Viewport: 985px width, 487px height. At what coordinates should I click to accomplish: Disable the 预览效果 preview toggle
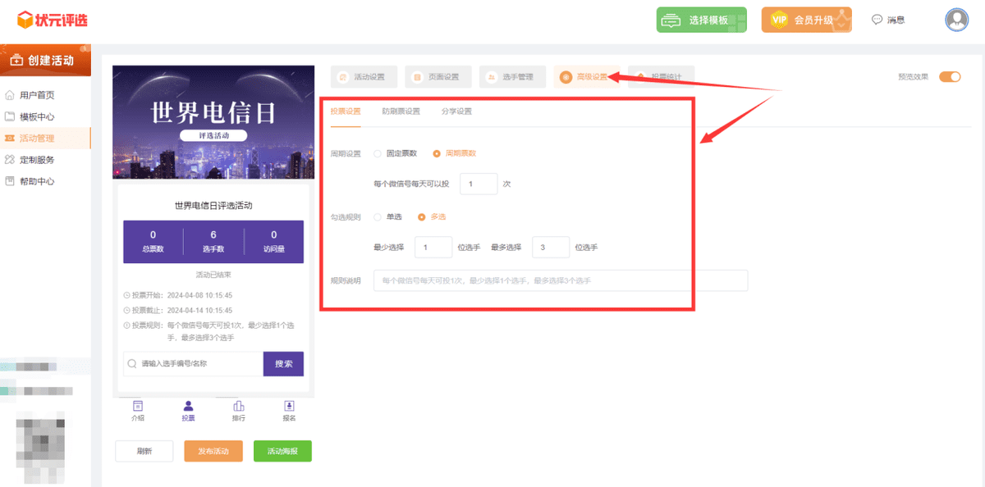coord(951,76)
